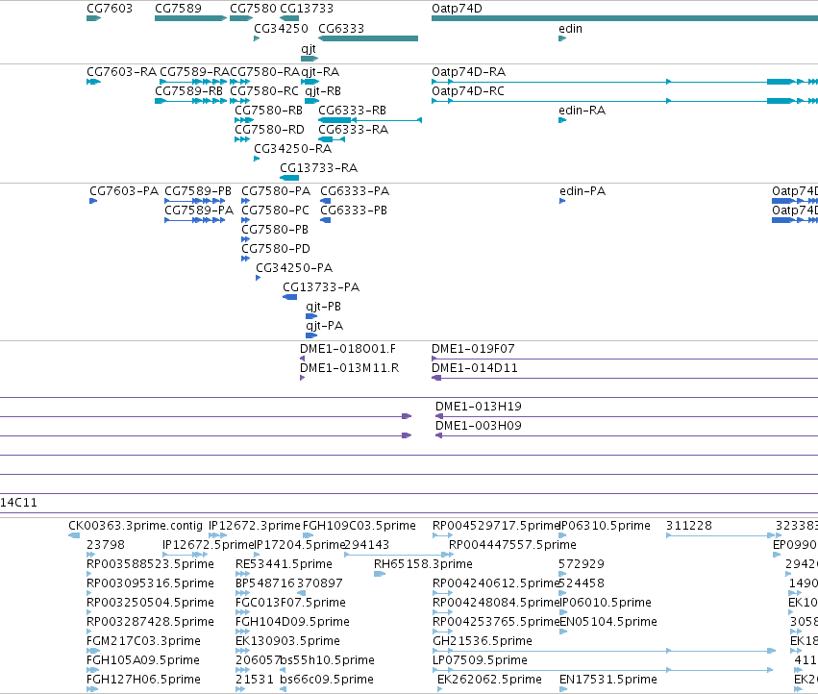Viewport: 818px width, 694px height.
Task: Select transcript Oatp74D-RA
Action: [x=625, y=82]
